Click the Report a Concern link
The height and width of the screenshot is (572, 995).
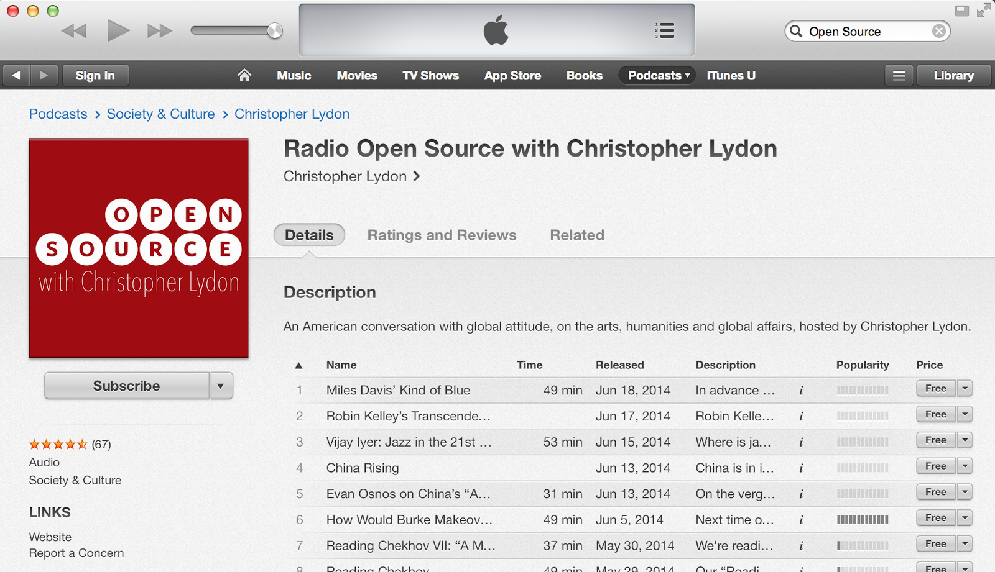(76, 553)
